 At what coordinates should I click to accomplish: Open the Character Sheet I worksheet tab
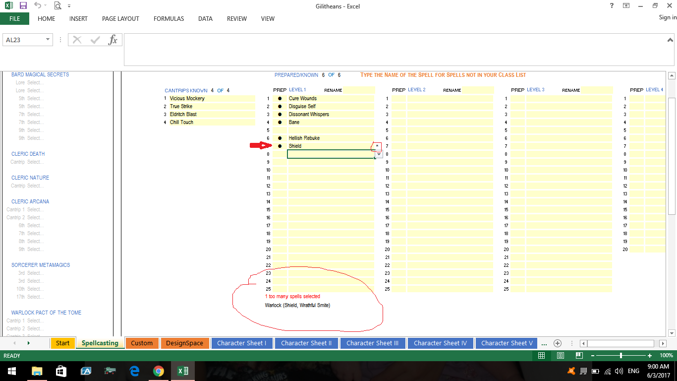coord(241,343)
